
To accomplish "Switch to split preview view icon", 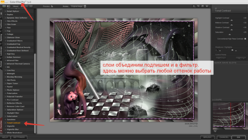I will (x=27, y=6).
